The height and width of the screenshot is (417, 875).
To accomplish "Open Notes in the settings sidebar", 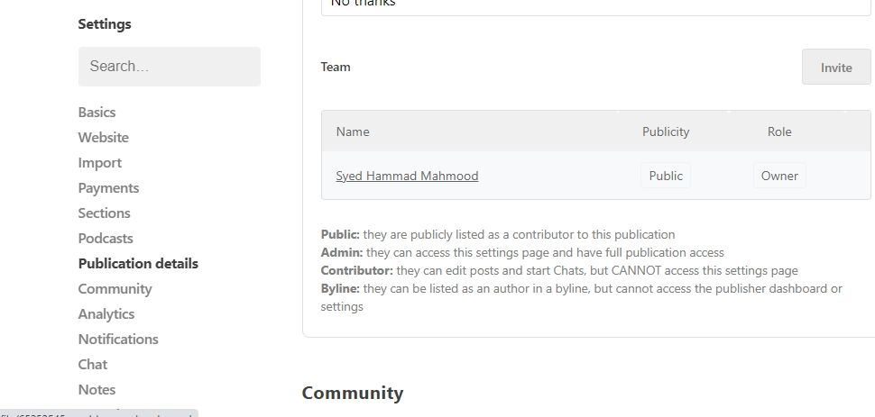I will pyautogui.click(x=97, y=390).
